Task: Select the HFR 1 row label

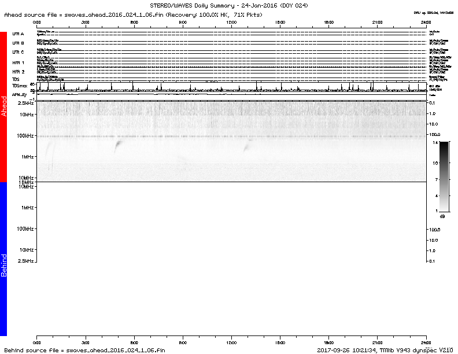Action: [x=19, y=62]
